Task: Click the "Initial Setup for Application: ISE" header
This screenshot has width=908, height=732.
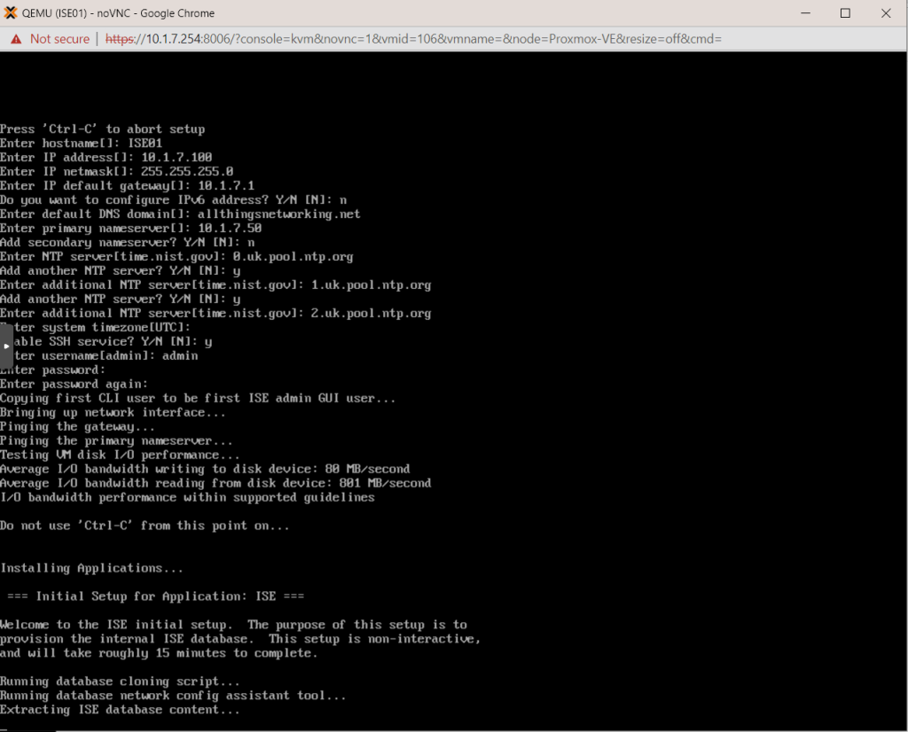Action: click(156, 596)
